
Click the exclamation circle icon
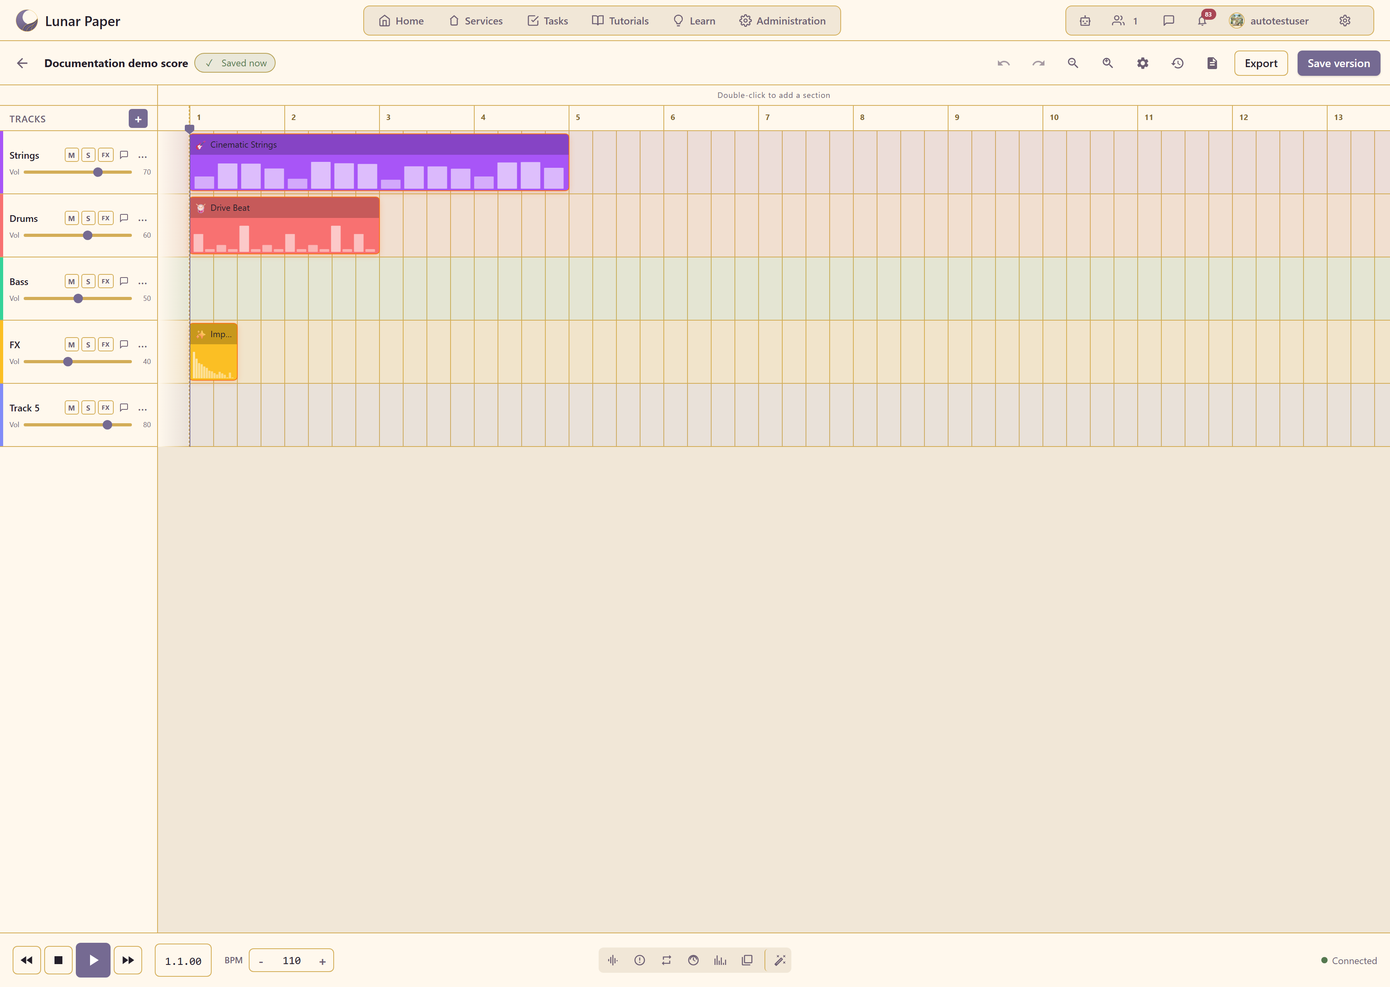coord(639,960)
